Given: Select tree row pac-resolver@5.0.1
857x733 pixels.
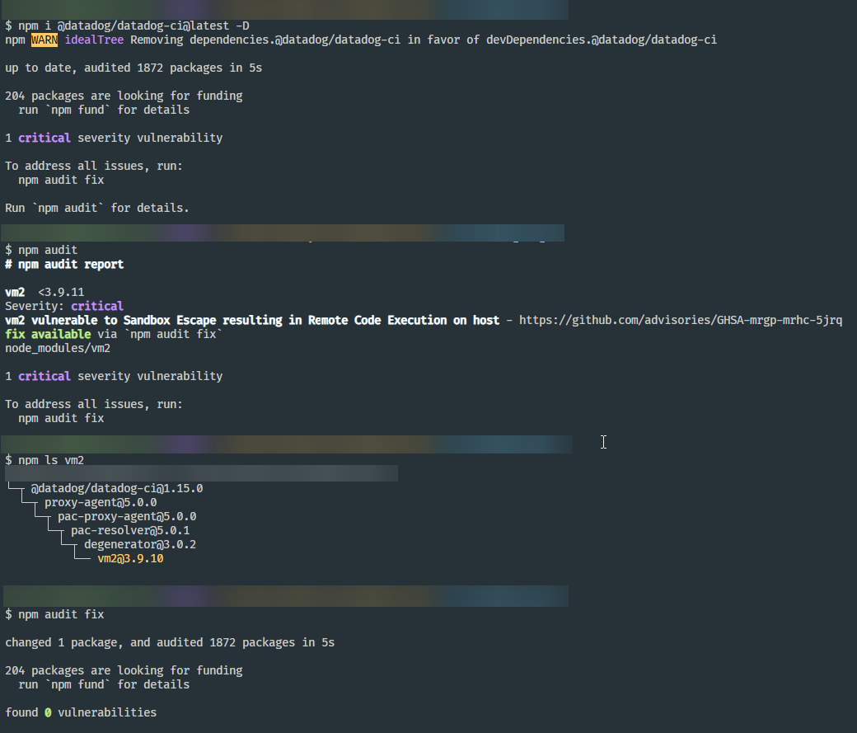Looking at the screenshot, I should (130, 531).
